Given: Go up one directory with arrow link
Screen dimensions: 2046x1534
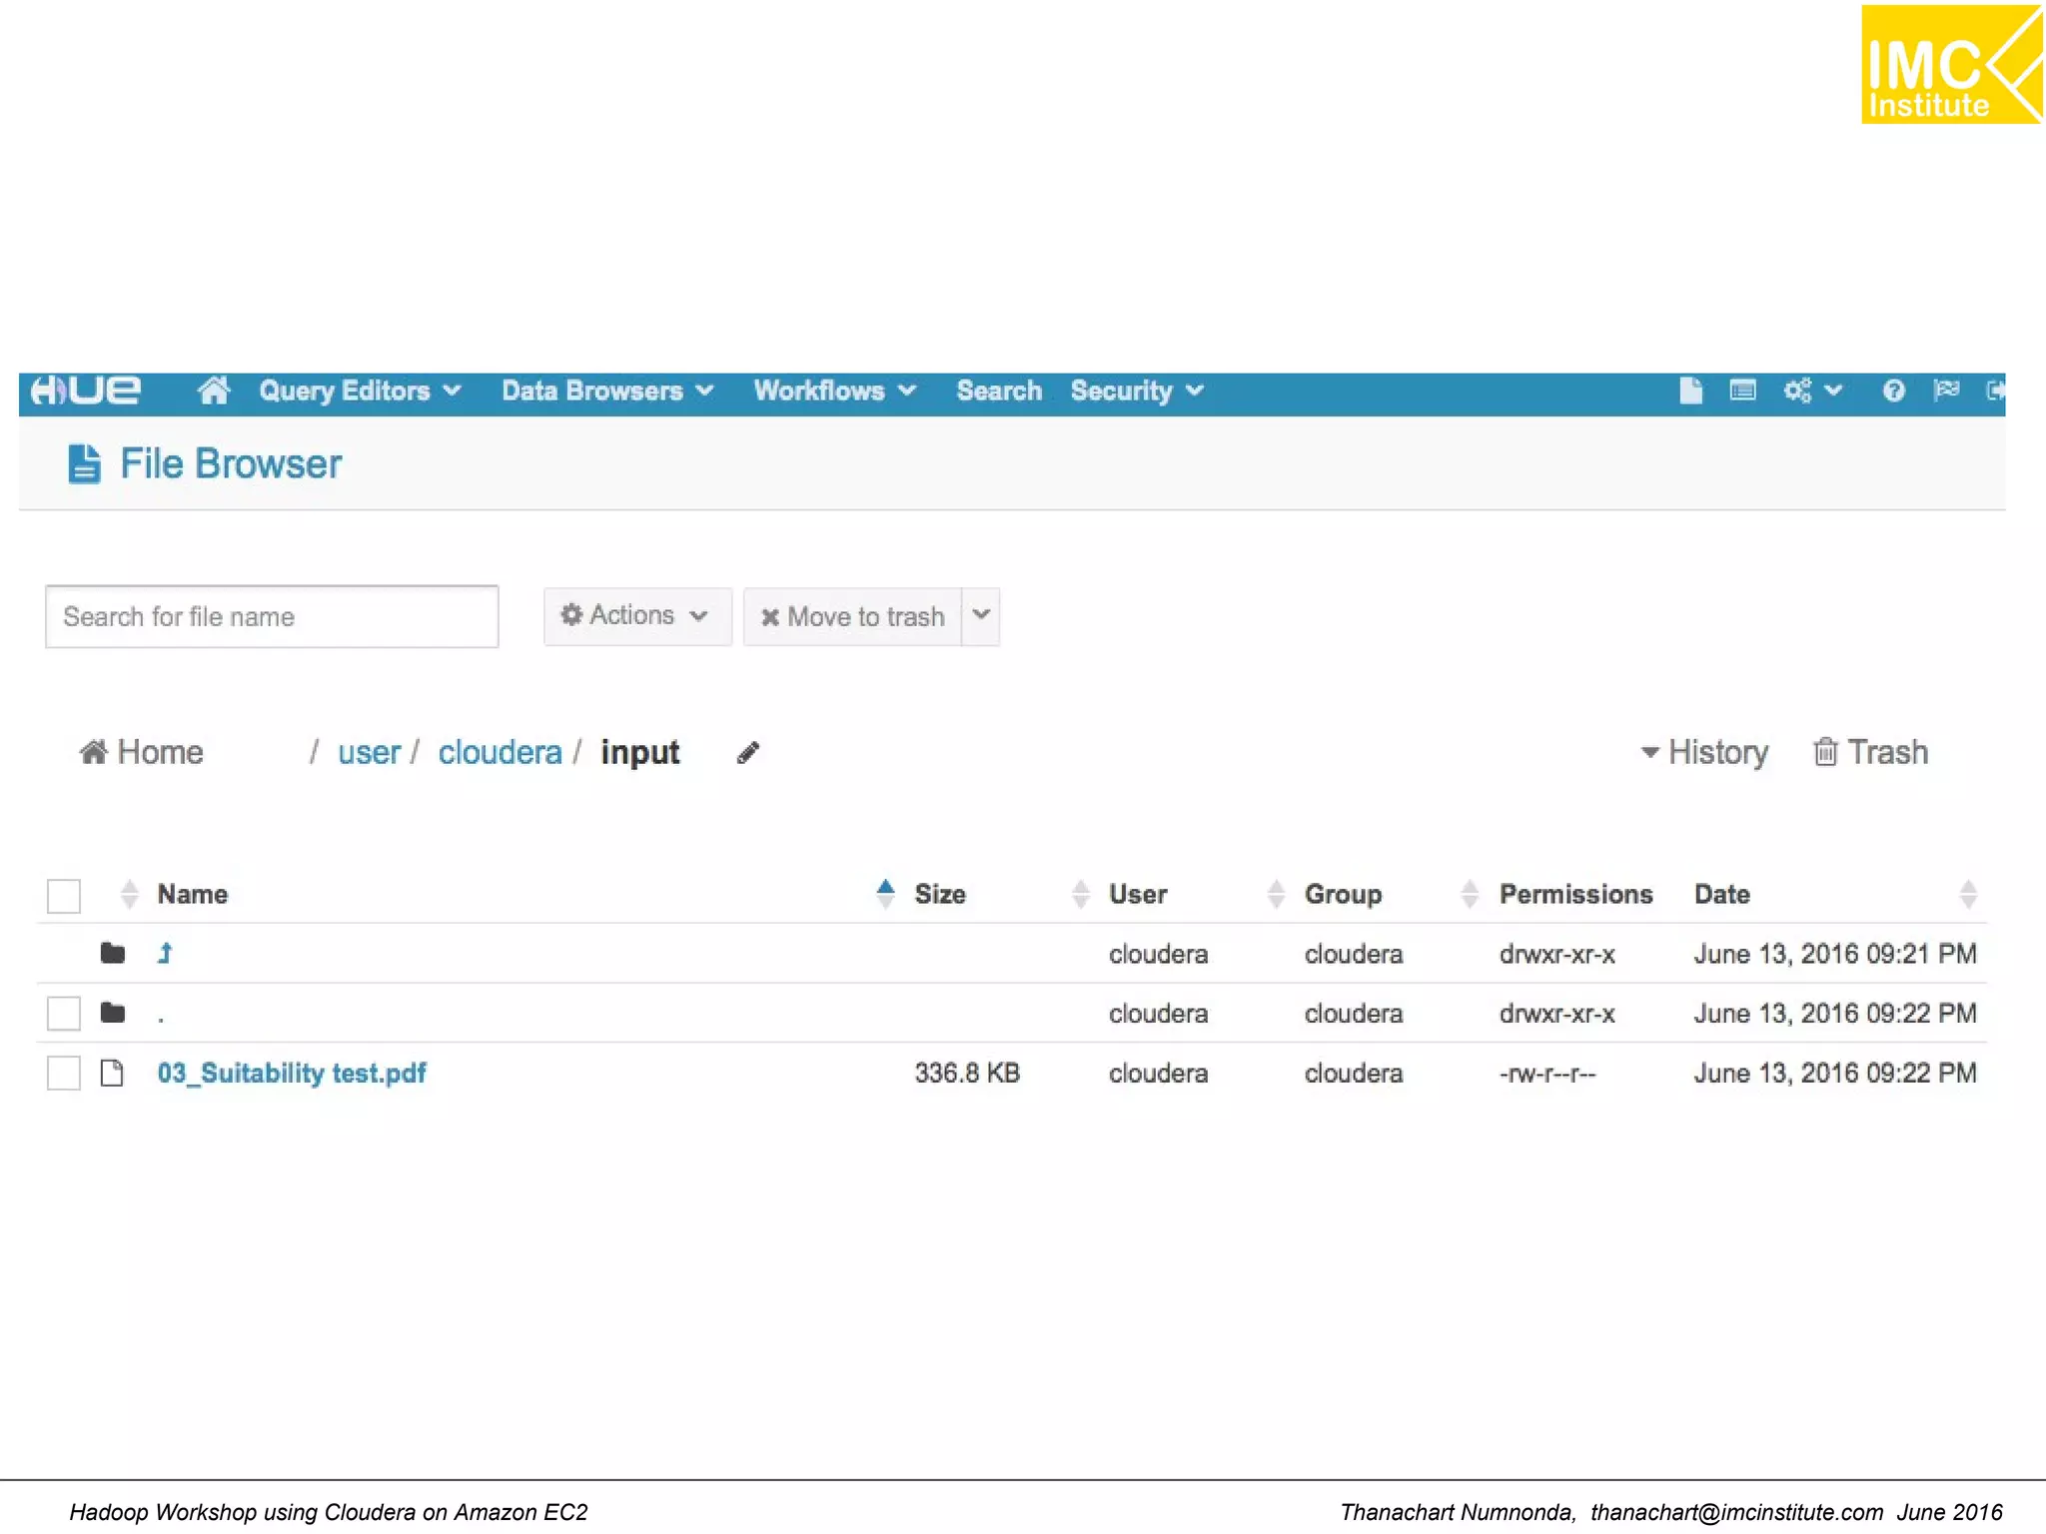Looking at the screenshot, I should 165,954.
